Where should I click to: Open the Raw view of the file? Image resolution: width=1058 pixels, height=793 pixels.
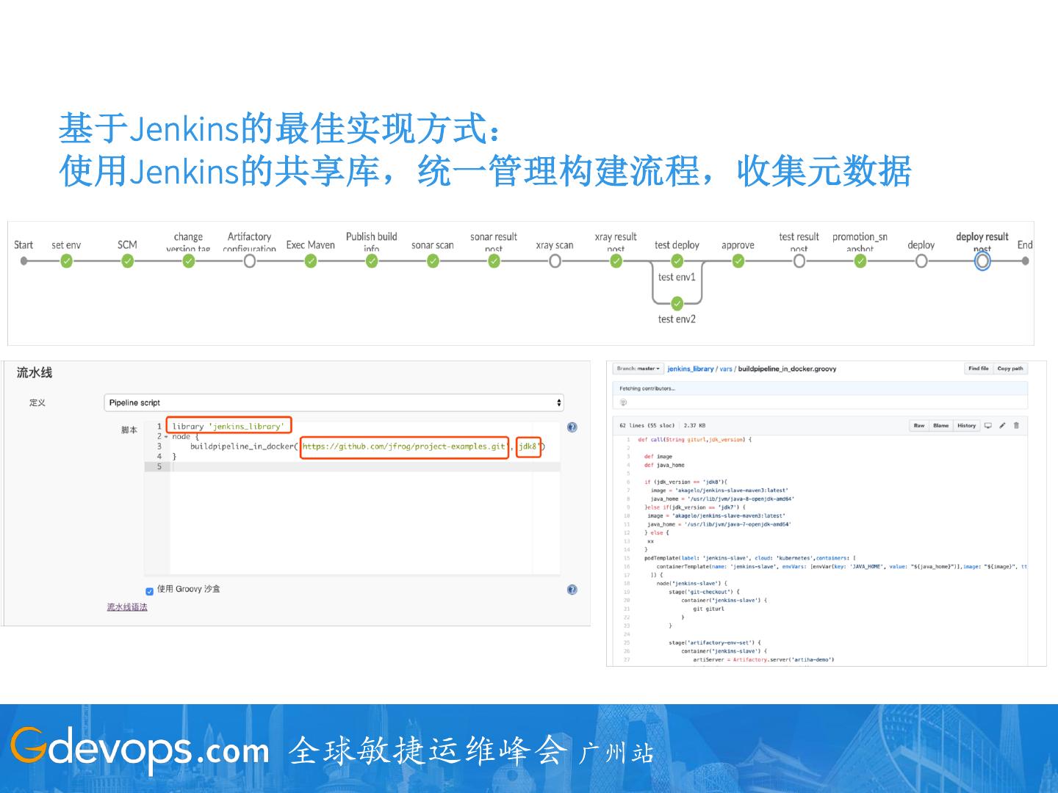click(x=919, y=425)
